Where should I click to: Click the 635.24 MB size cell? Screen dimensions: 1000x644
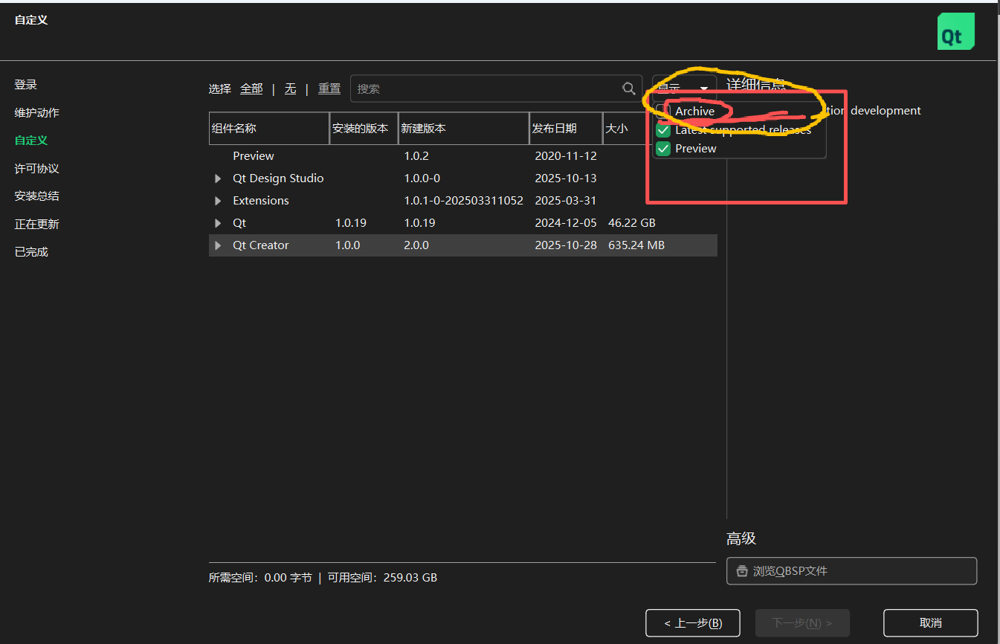point(636,245)
